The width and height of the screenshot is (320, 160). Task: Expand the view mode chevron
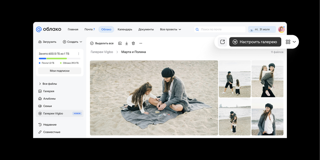tap(294, 42)
